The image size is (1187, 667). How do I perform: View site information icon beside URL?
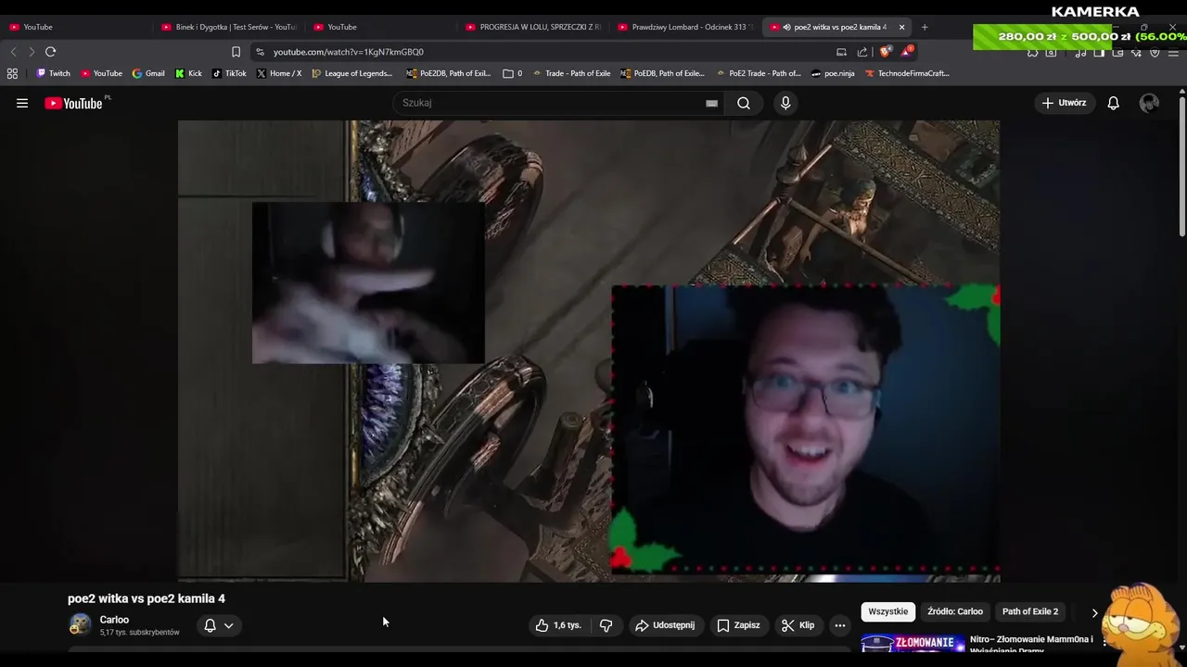(260, 52)
